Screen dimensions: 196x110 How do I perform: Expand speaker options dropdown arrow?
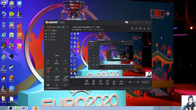[x=124, y=82]
